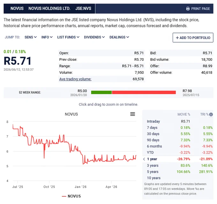Click the 52 week high R7.98
217x204 pixels.
187,91
